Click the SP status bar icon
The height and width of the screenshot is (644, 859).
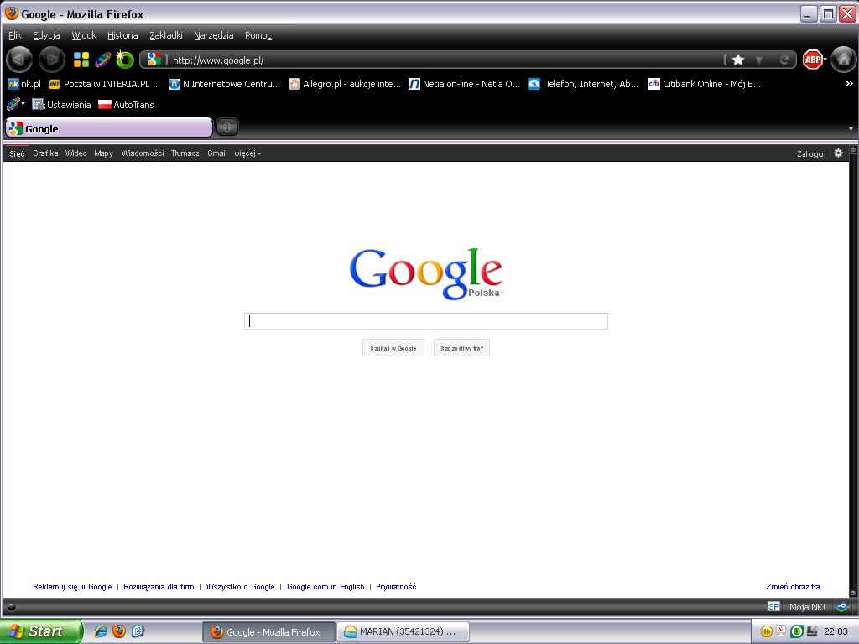[773, 606]
